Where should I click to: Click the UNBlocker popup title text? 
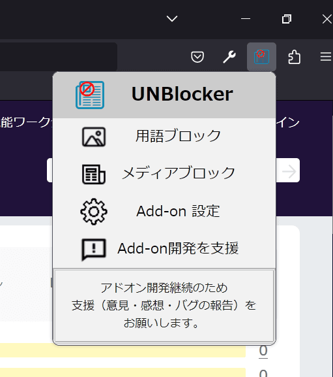click(182, 94)
